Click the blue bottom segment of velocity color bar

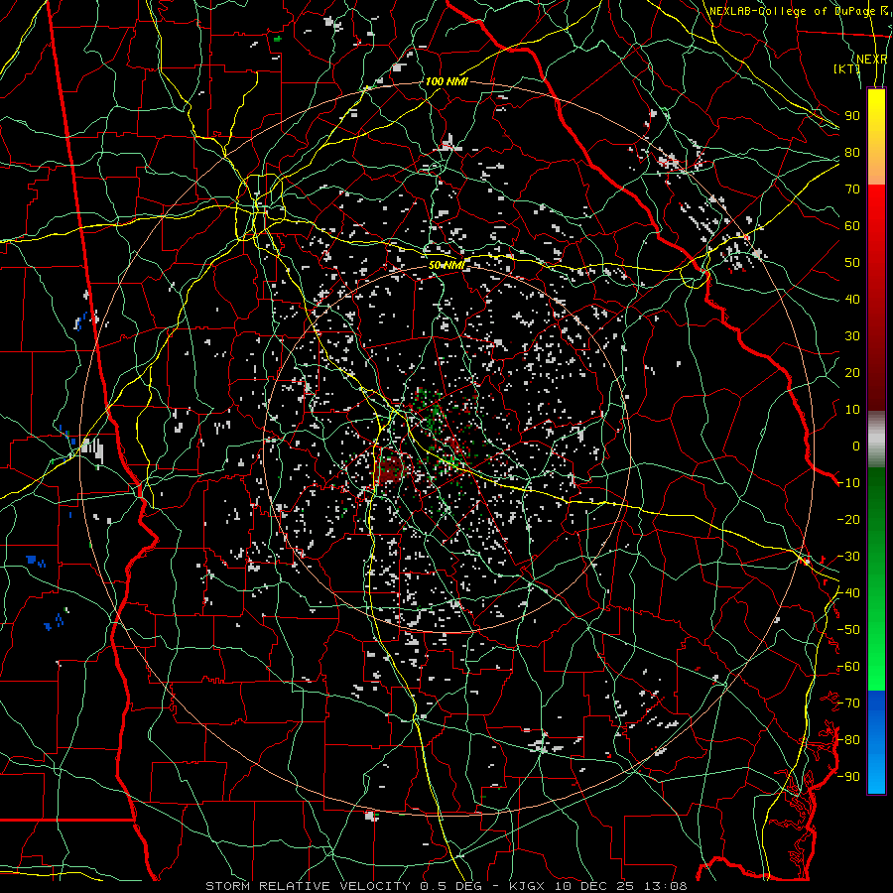[x=876, y=741]
